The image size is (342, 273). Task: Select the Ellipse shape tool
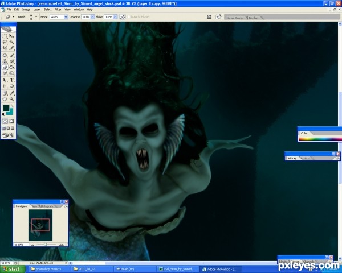[x=11, y=86]
